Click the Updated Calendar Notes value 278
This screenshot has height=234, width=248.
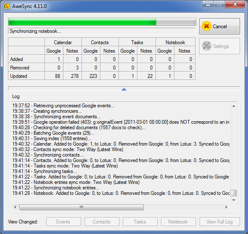[x=75, y=76]
